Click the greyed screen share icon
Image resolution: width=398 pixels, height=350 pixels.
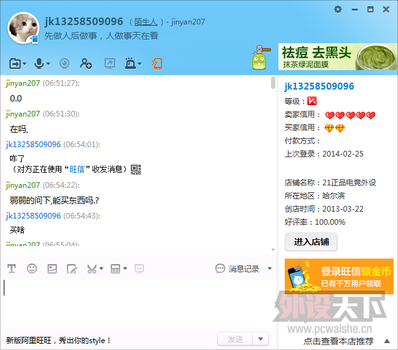click(x=139, y=269)
